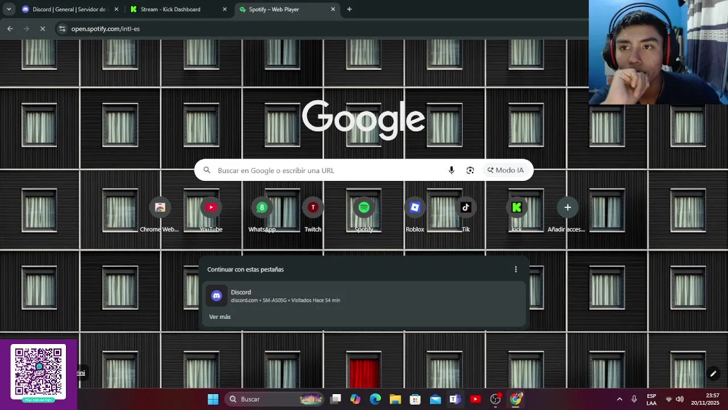Click the taskbar Buscar search box
This screenshot has height=410, width=728.
274,399
